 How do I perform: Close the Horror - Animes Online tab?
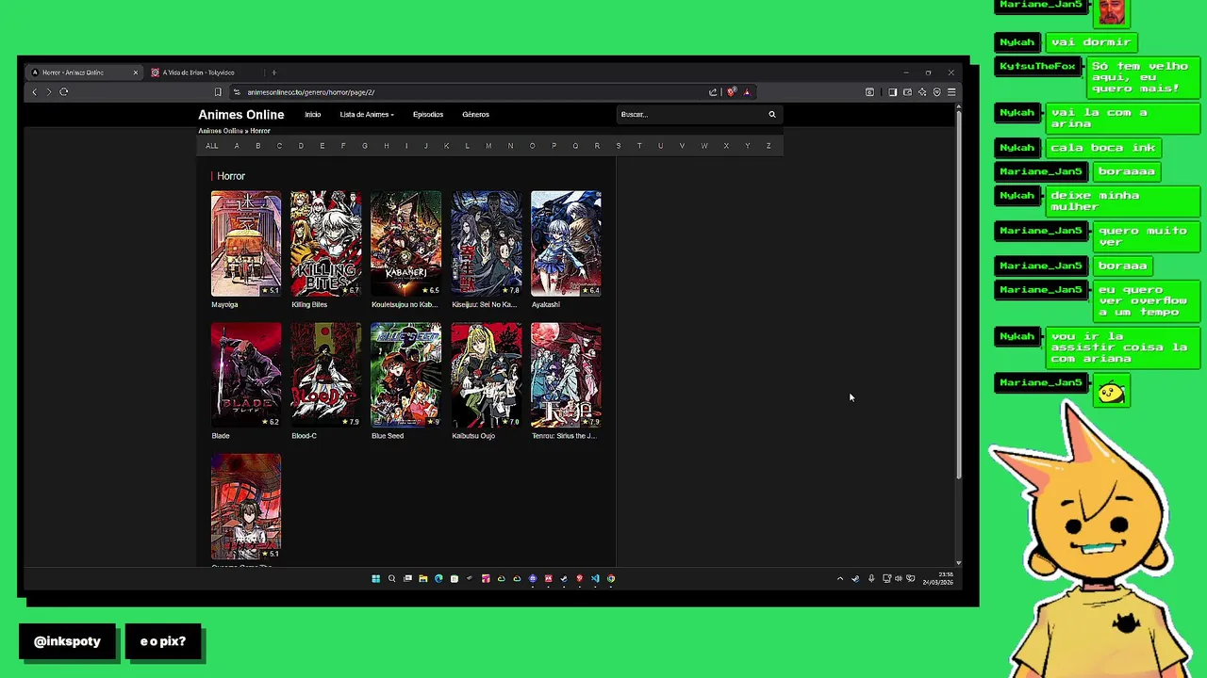(135, 73)
